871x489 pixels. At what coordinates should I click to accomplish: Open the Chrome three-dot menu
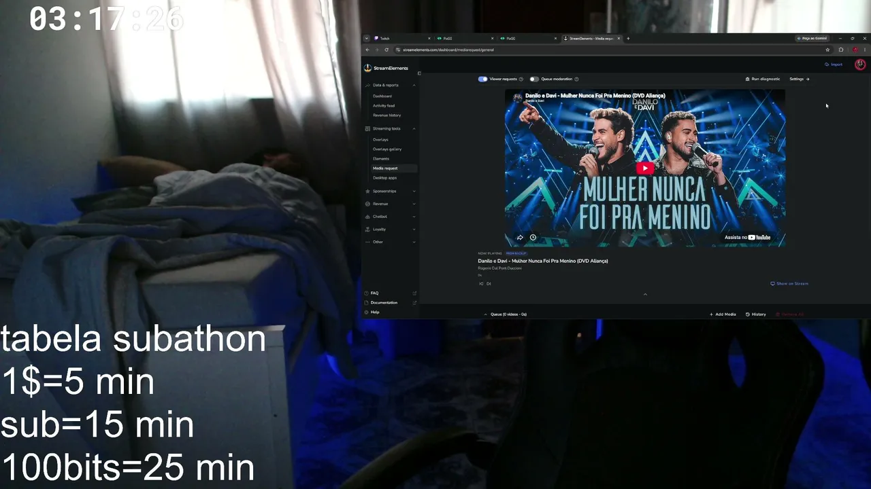(865, 50)
